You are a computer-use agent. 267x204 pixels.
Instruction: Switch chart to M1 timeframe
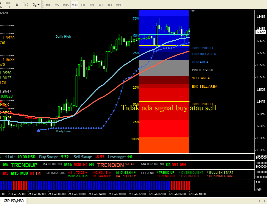pyautogui.click(x=48, y=5)
